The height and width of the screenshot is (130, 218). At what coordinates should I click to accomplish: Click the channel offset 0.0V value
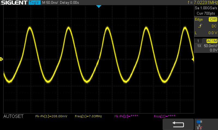pyautogui.click(x=213, y=50)
